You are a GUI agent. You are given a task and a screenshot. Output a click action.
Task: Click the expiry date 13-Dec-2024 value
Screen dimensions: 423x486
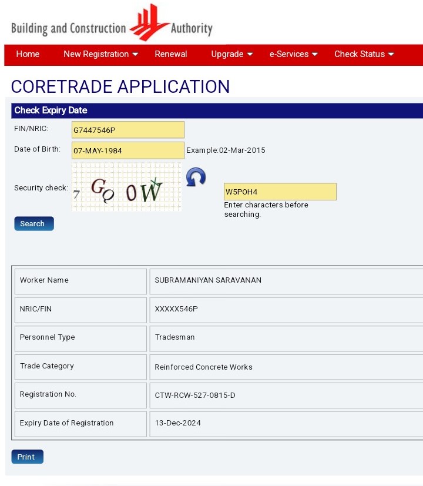click(x=177, y=423)
